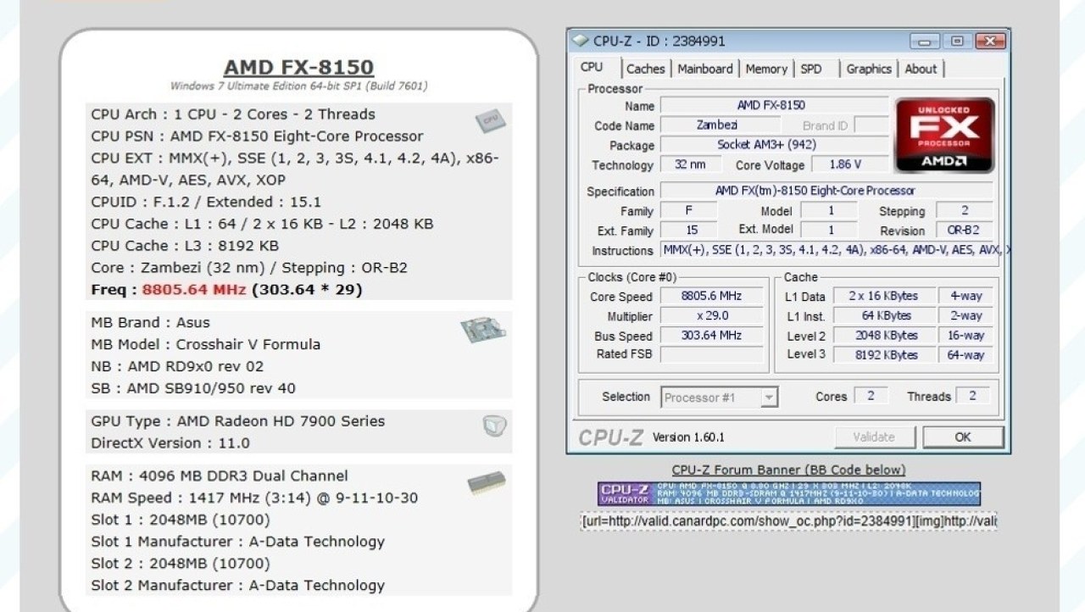
Task: Click the CPUID : F.1.2 / Extended line
Action: [x=206, y=203]
